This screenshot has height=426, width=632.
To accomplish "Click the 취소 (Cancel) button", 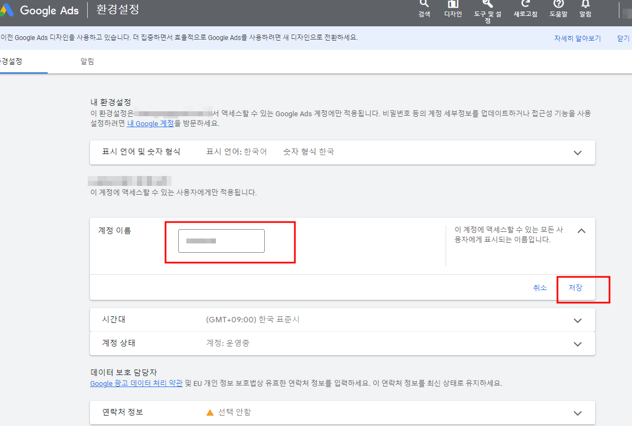I will click(x=540, y=287).
